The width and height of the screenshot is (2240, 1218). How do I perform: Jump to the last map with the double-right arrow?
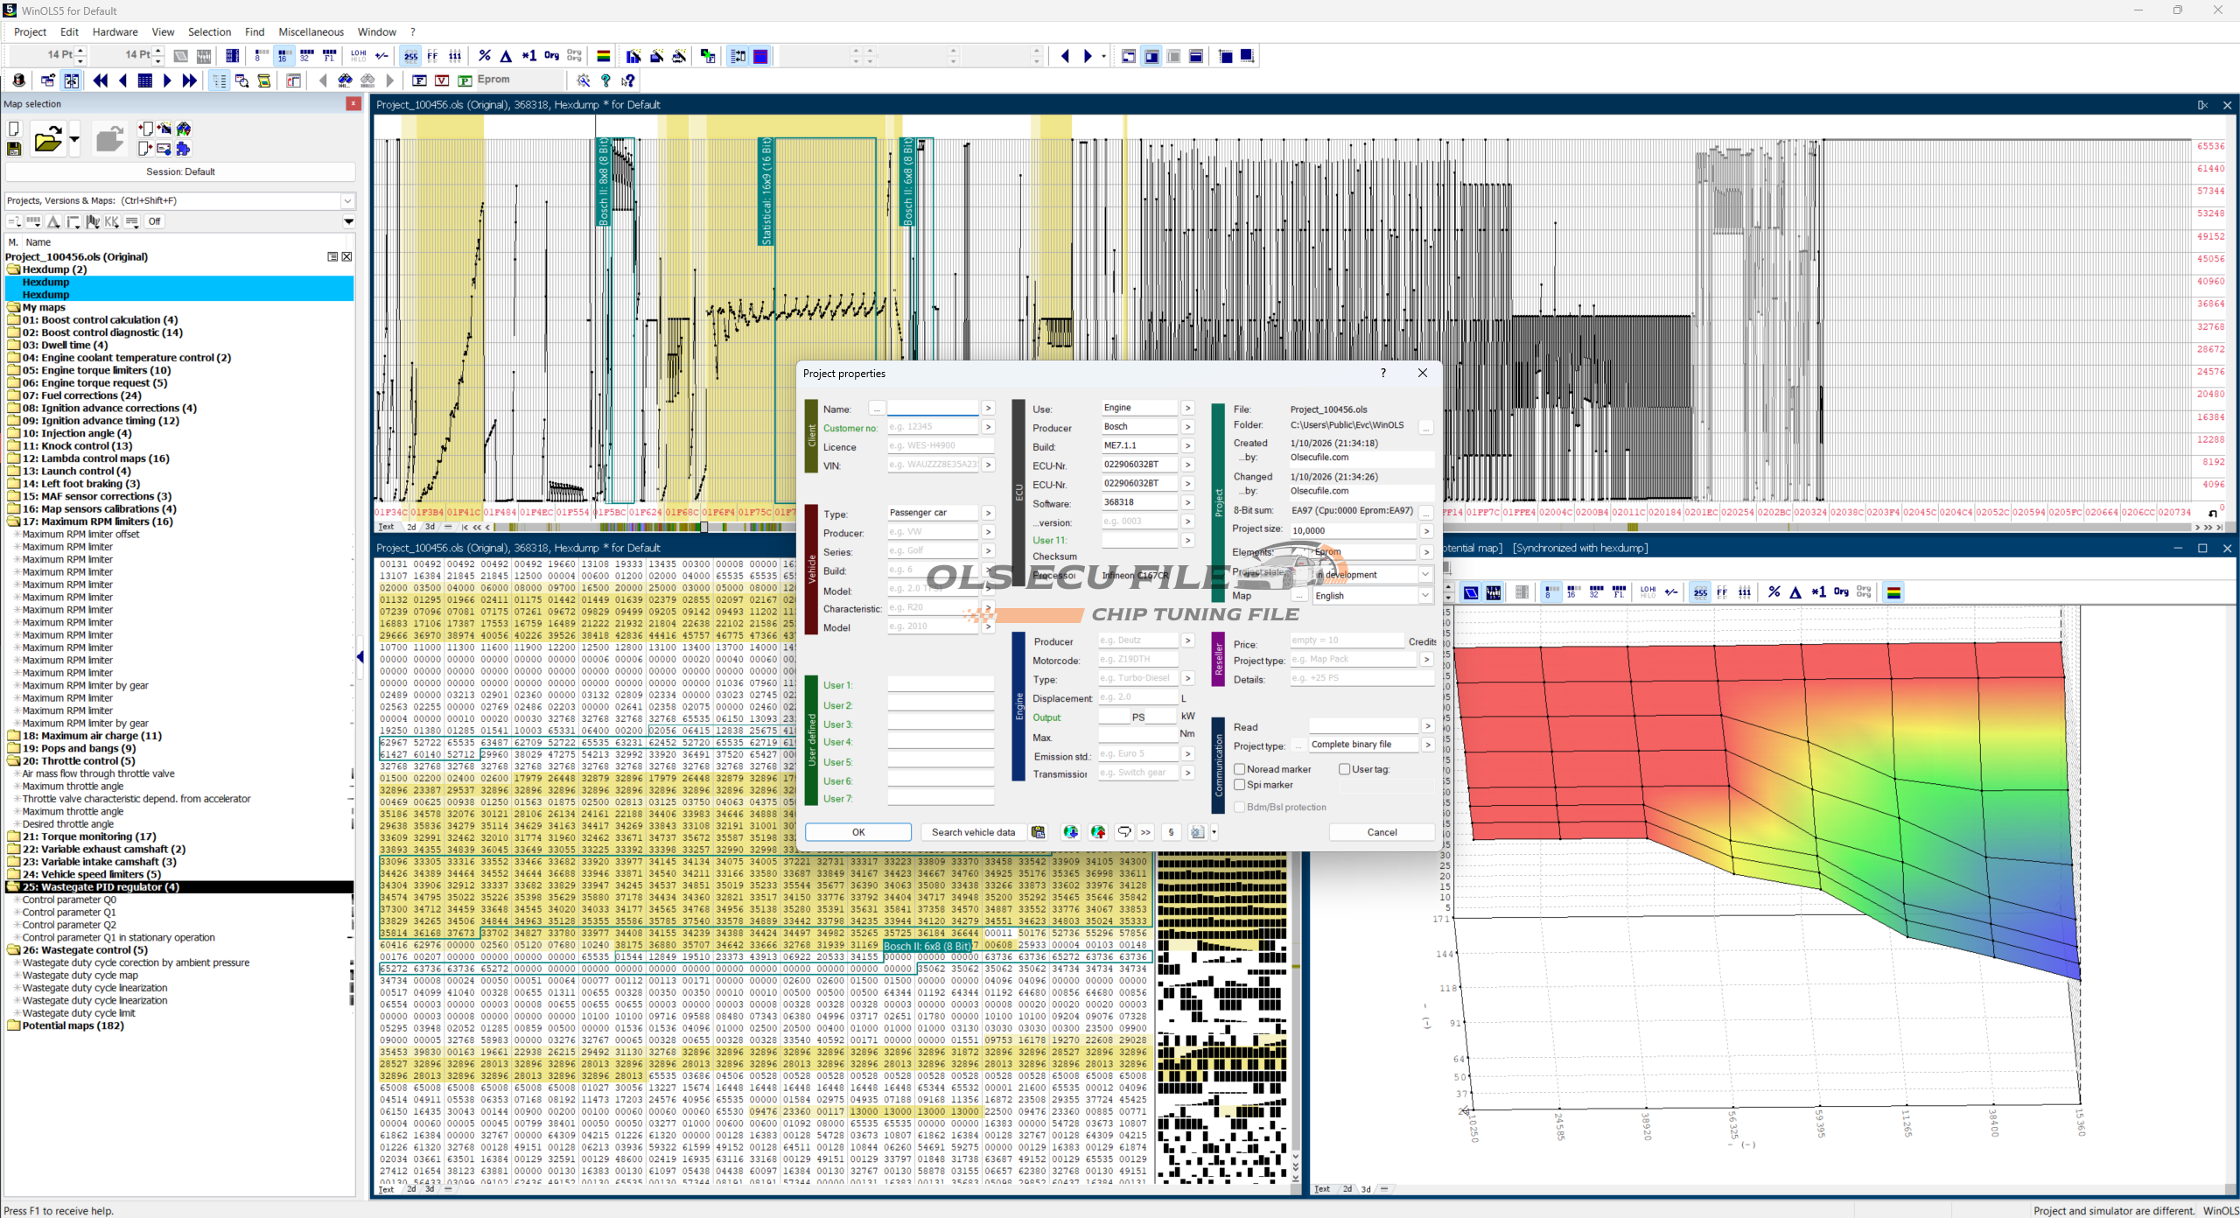coord(189,80)
